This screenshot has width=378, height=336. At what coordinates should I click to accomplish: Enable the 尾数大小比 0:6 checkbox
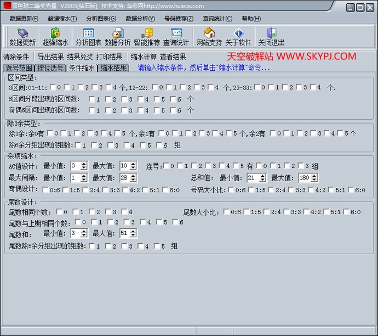pyautogui.click(x=228, y=212)
